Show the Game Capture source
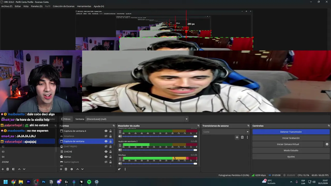This screenshot has width=331, height=186. tap(106, 162)
